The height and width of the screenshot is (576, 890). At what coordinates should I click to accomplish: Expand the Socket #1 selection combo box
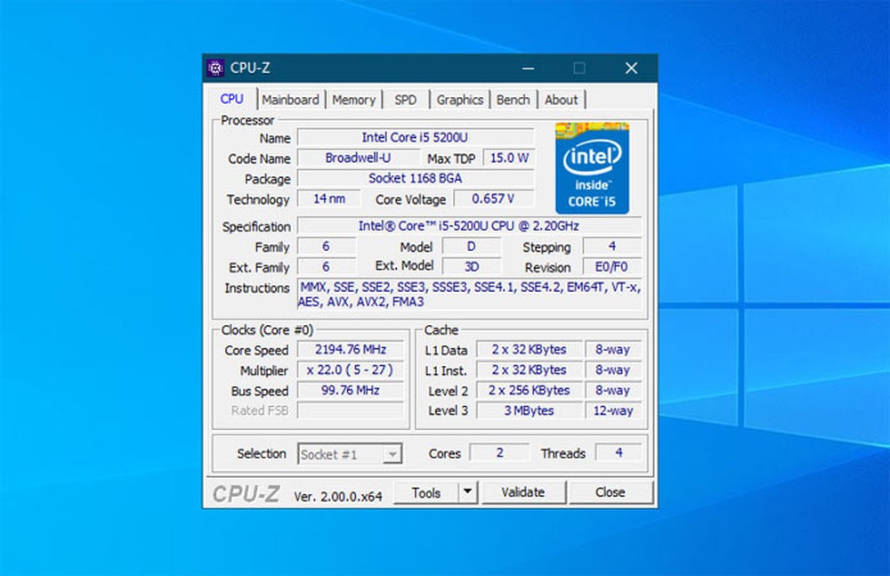392,455
